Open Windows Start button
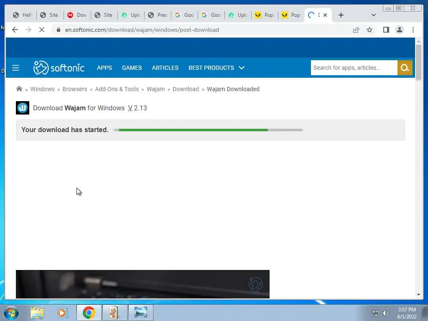The image size is (428, 321). [x=11, y=313]
